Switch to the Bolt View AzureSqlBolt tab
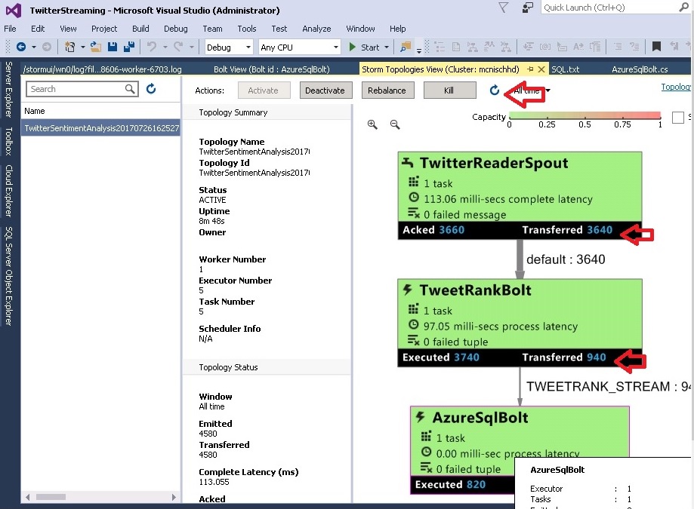The height and width of the screenshot is (509, 694). (271, 69)
